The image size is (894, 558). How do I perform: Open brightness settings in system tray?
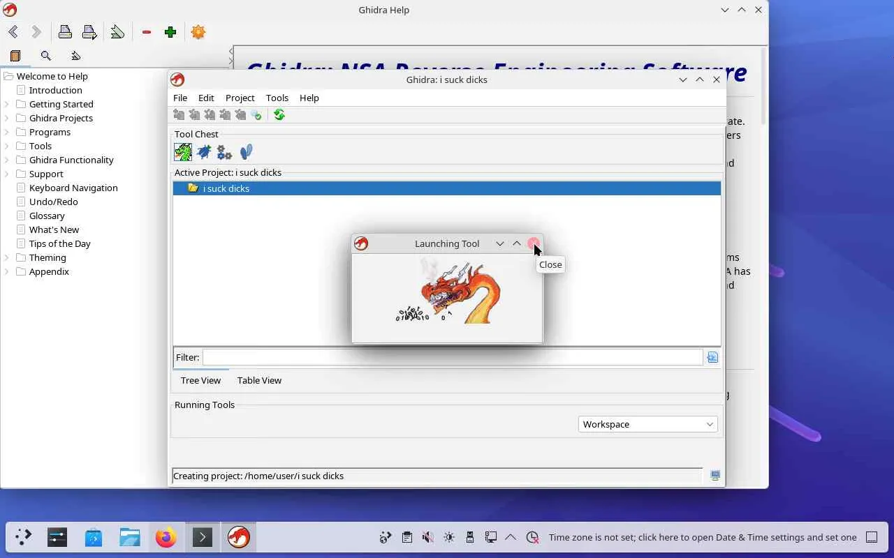click(449, 537)
